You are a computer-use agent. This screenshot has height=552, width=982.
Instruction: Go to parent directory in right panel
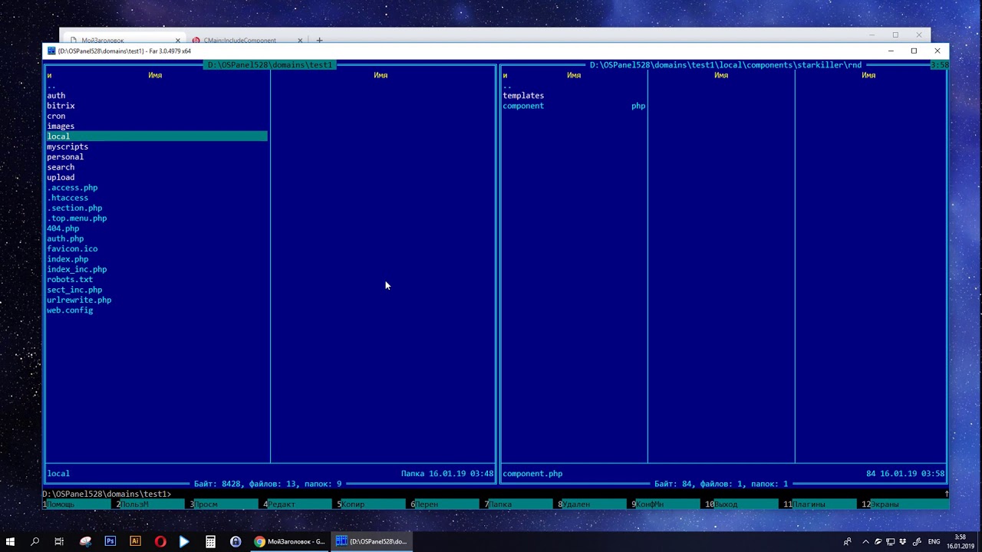[507, 86]
